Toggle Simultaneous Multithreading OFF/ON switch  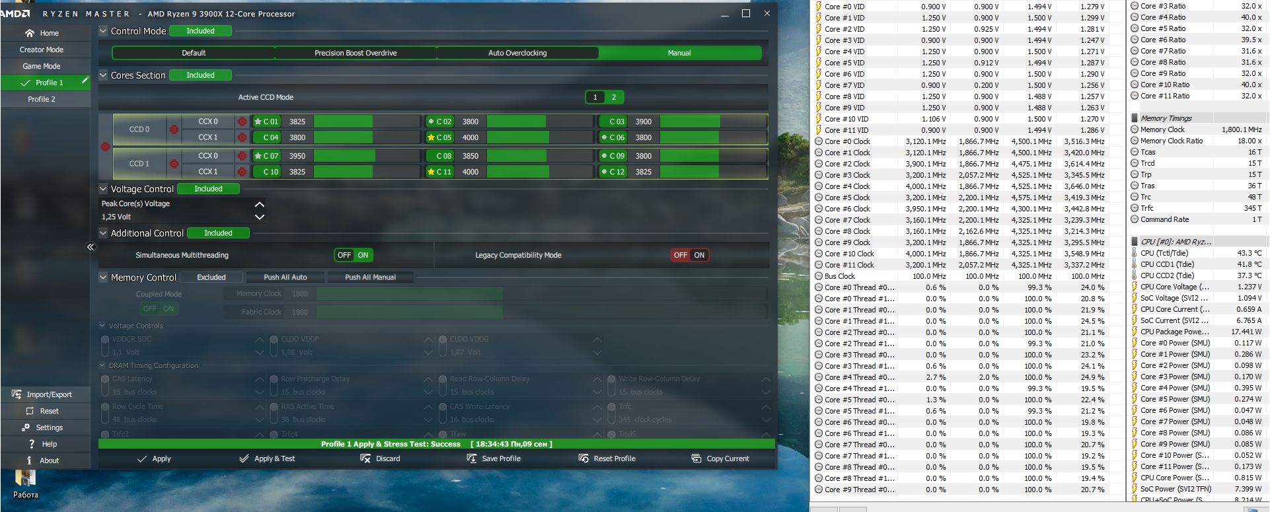tap(354, 255)
